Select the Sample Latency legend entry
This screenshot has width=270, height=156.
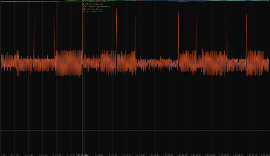point(93,12)
